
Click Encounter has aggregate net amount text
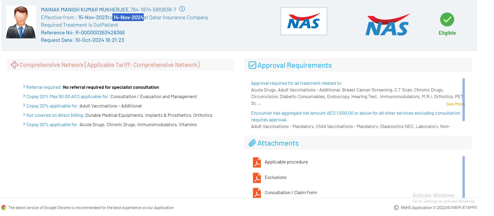coord(356,116)
